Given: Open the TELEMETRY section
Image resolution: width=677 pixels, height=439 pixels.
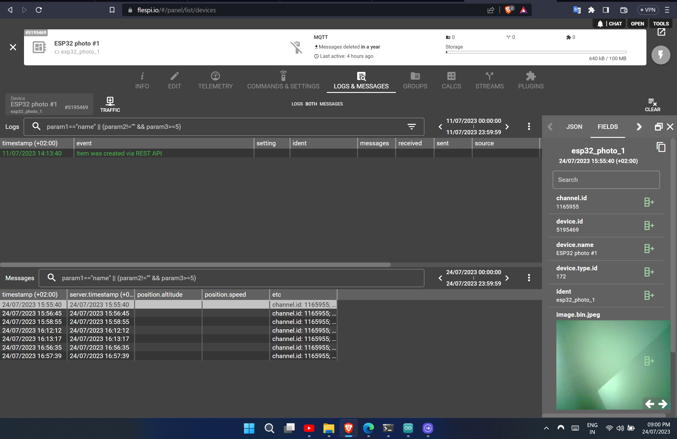Looking at the screenshot, I should coord(215,80).
